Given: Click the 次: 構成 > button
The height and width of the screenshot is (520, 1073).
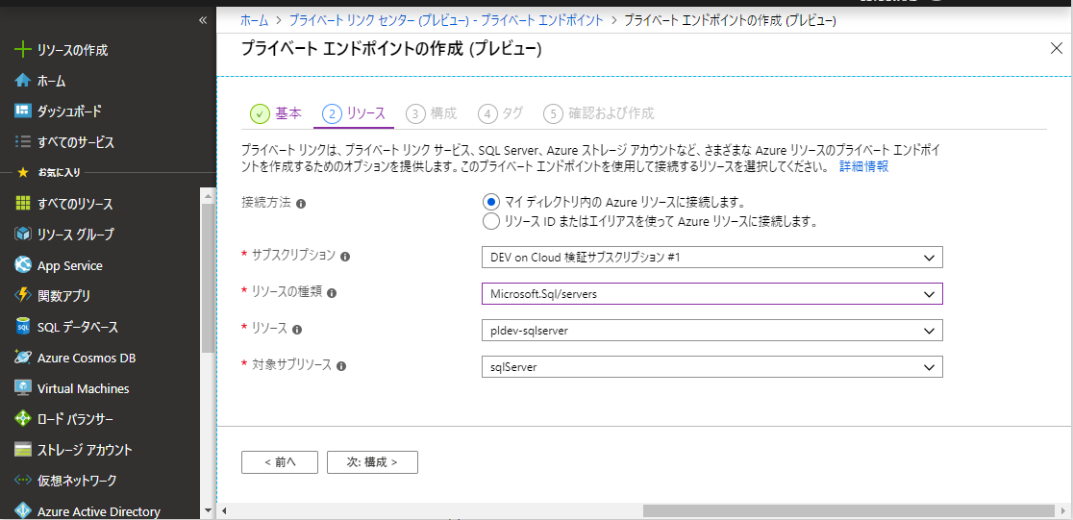Looking at the screenshot, I should pyautogui.click(x=372, y=461).
